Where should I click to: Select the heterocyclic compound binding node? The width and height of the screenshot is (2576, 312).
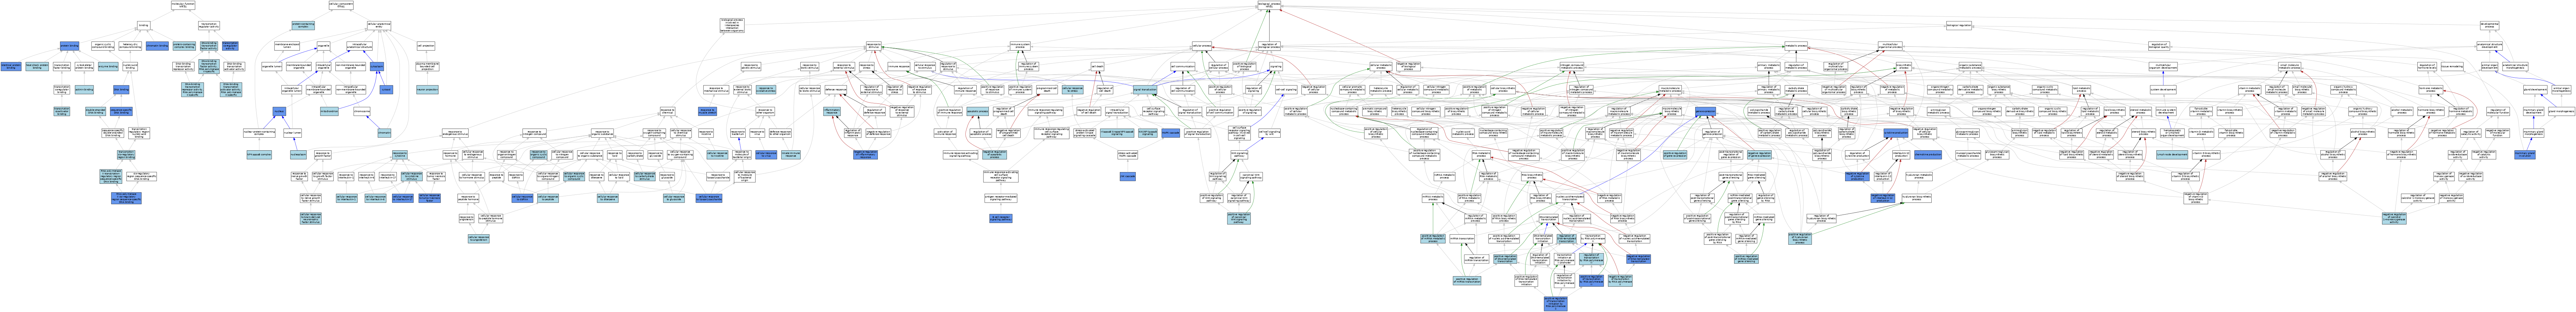pos(130,46)
